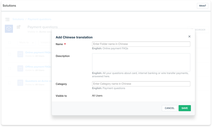Click the Offline payment FAQs folder icon
The image size is (212, 127).
pos(20,69)
